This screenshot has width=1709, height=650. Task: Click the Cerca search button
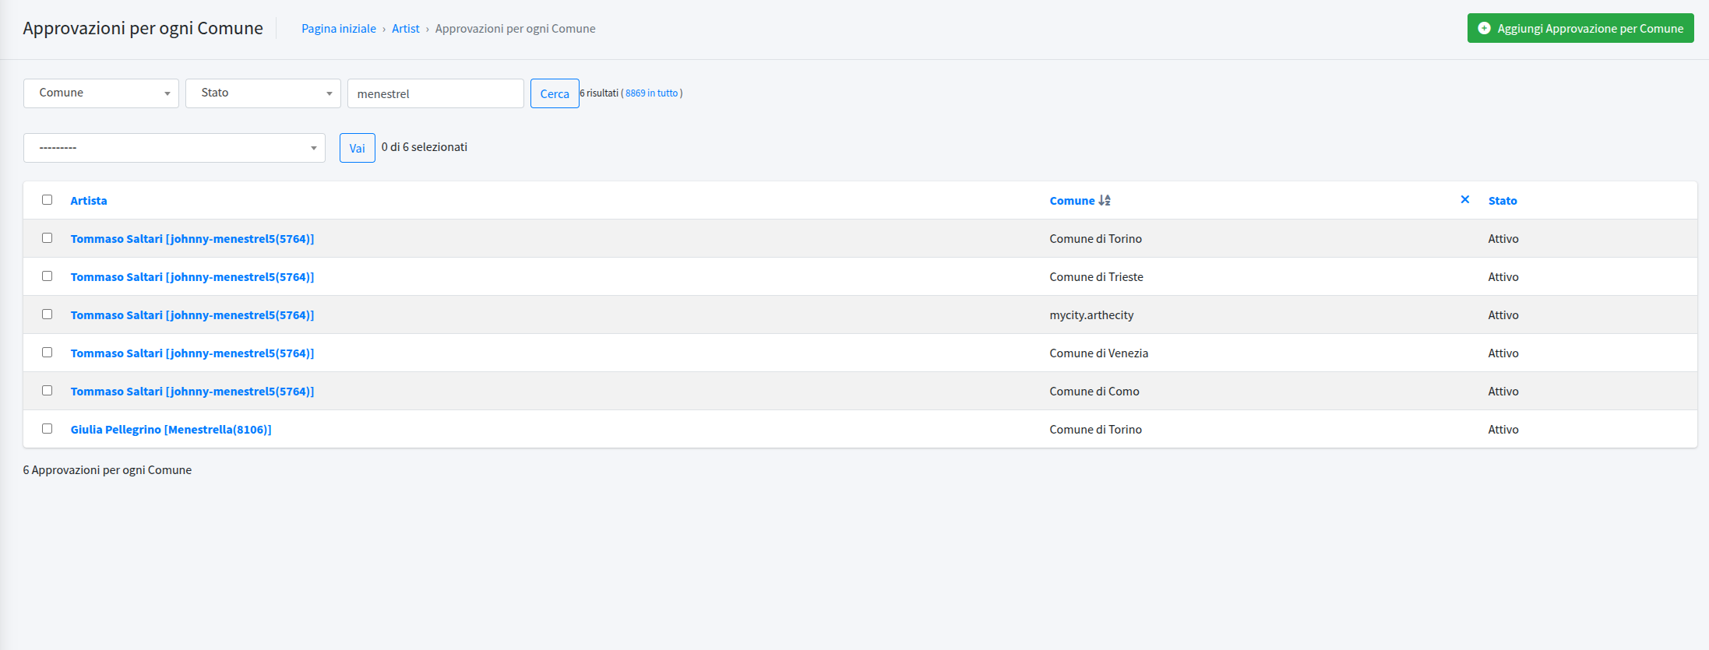click(555, 93)
